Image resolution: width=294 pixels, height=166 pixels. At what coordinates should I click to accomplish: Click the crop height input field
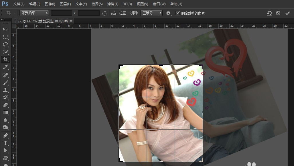[x=89, y=13]
